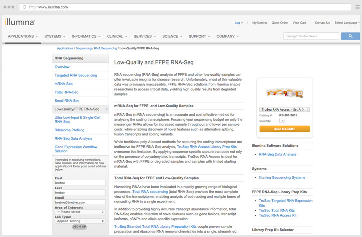Image resolution: width=362 pixels, height=237 pixels.
Task: Click the blue search magnifier button
Action: (351, 36)
